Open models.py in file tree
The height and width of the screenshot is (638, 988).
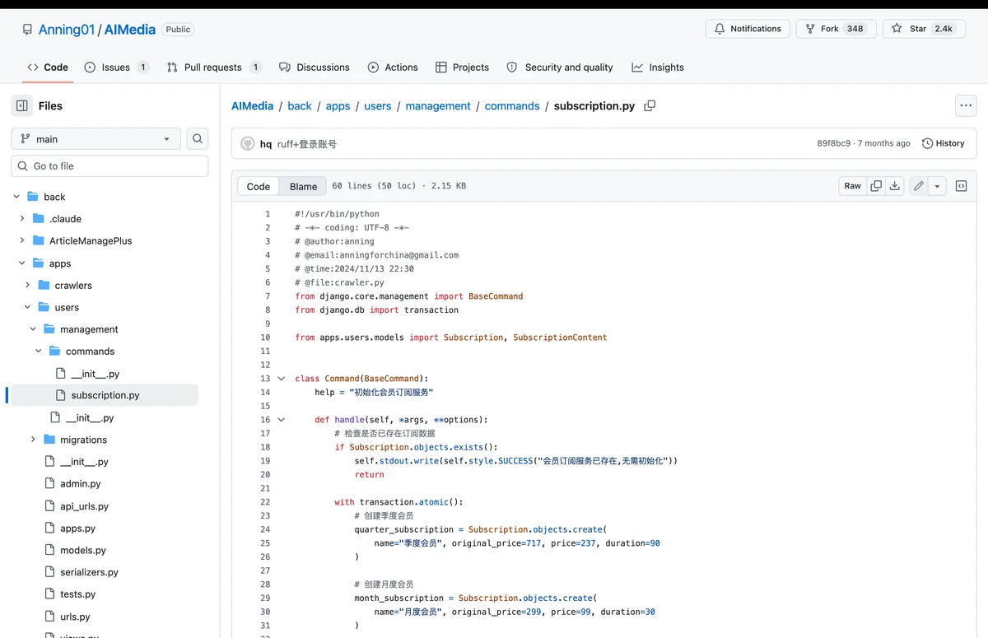tap(82, 550)
